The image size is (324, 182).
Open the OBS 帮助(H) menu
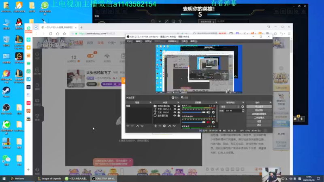click(194, 41)
